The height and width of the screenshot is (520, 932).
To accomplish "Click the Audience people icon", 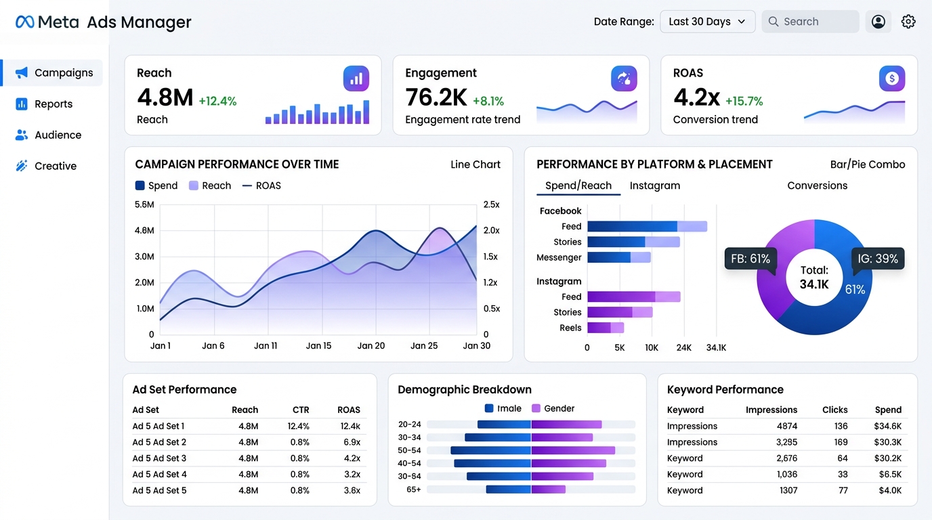I will [22, 135].
